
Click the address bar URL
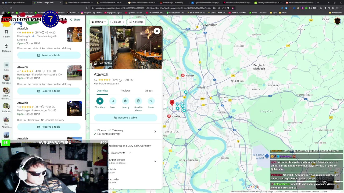coord(153,8)
